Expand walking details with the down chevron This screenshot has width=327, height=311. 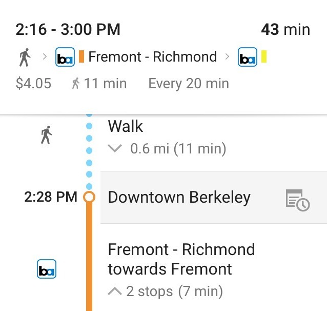tap(116, 149)
